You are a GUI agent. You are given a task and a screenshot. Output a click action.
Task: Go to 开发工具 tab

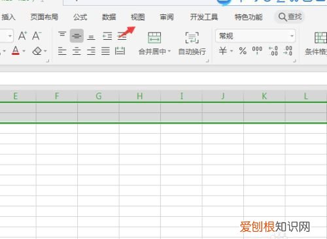coord(204,17)
